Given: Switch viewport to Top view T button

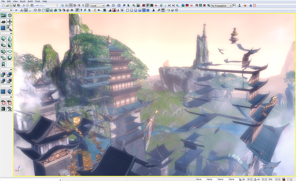Looking at the screenshot, I should coord(81,10).
